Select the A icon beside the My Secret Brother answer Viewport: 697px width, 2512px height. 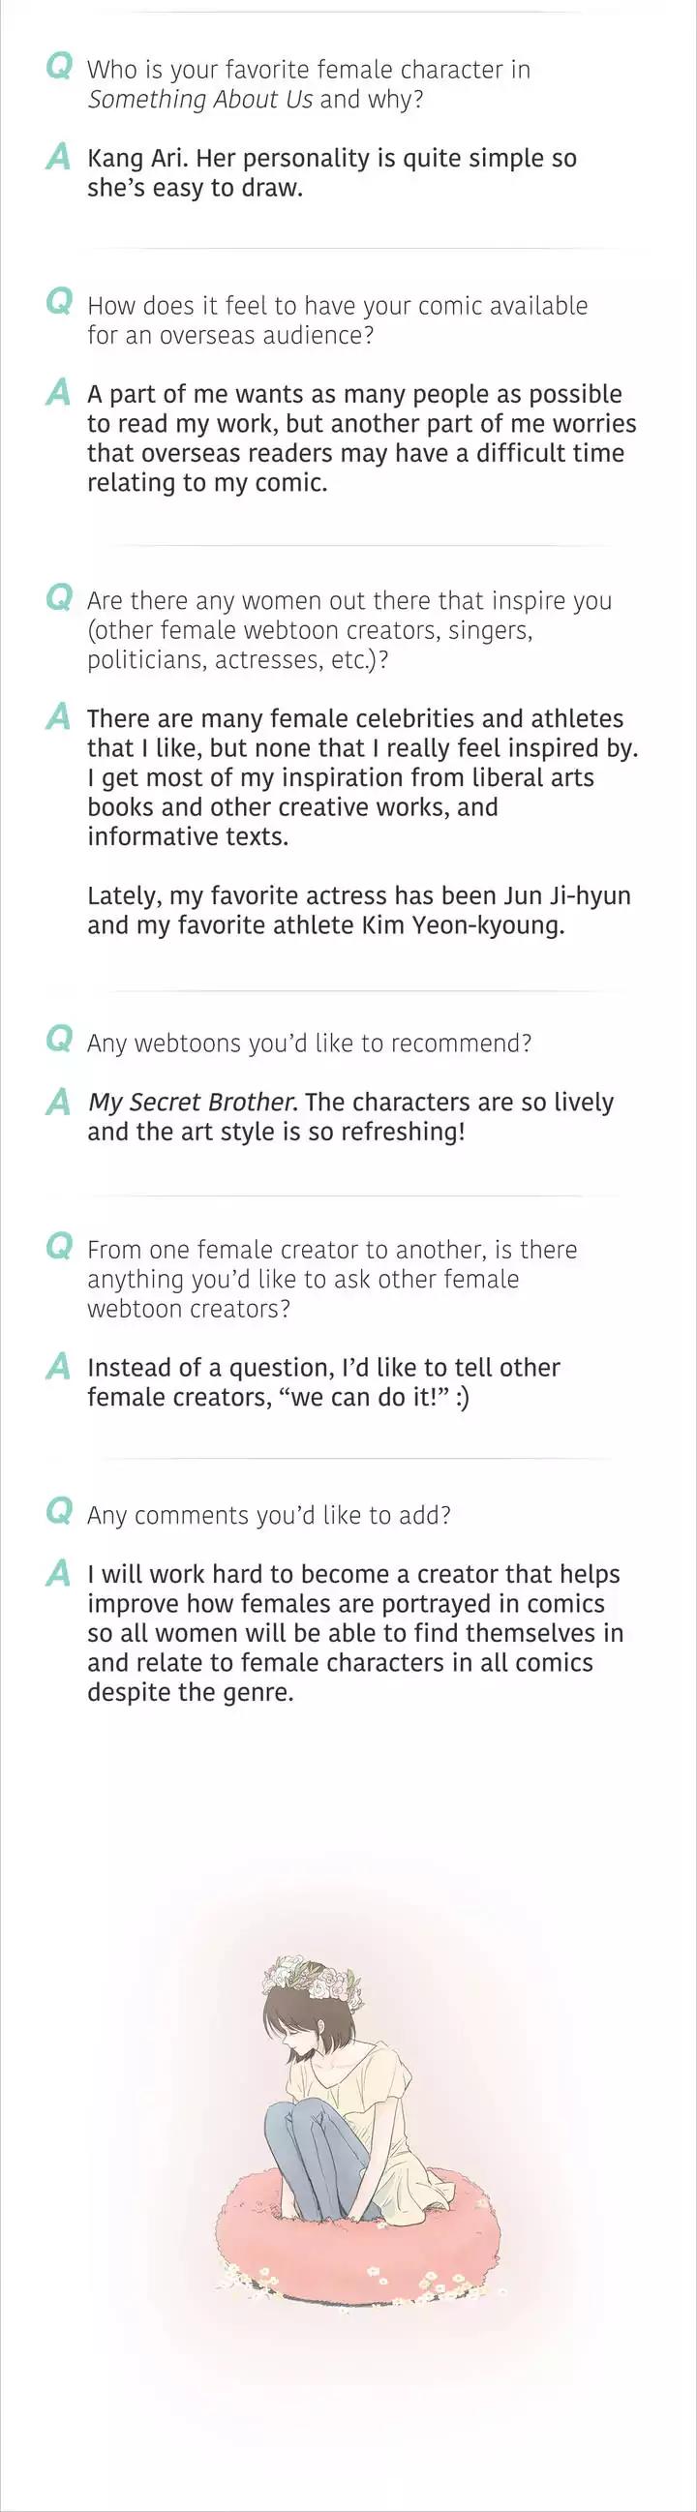point(58,1101)
